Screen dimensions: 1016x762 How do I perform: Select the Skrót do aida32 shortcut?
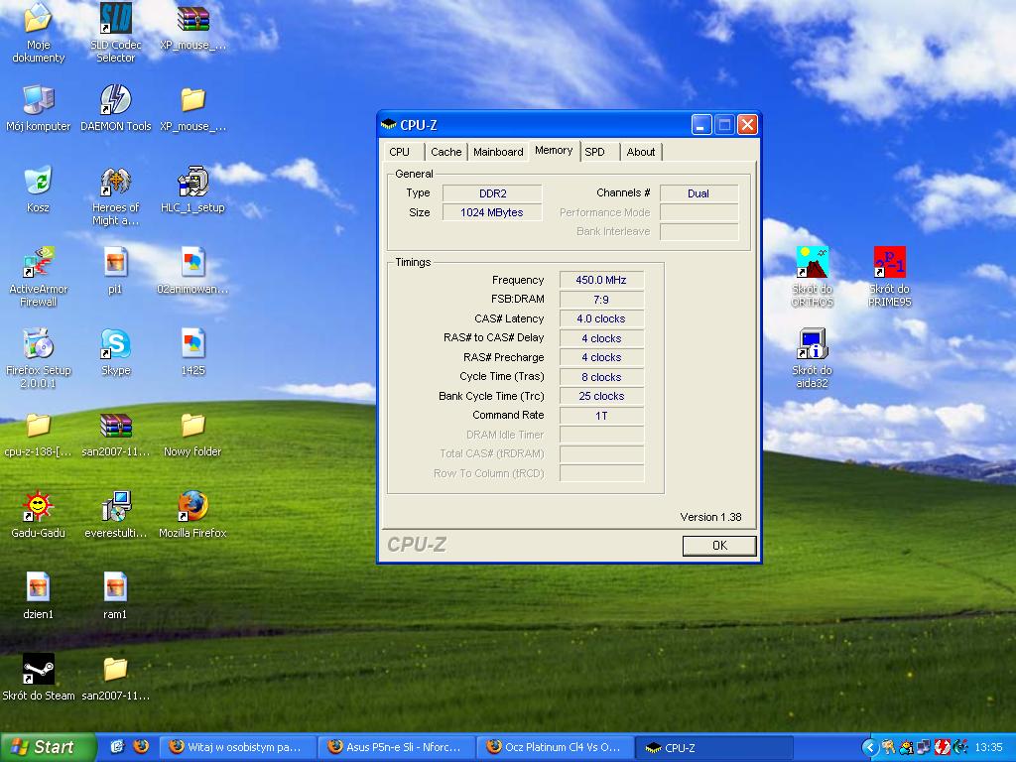812,358
